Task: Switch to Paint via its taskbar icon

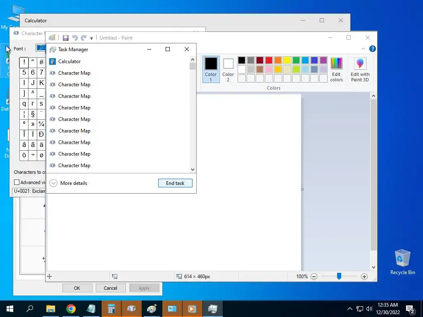Action: pyautogui.click(x=152, y=309)
